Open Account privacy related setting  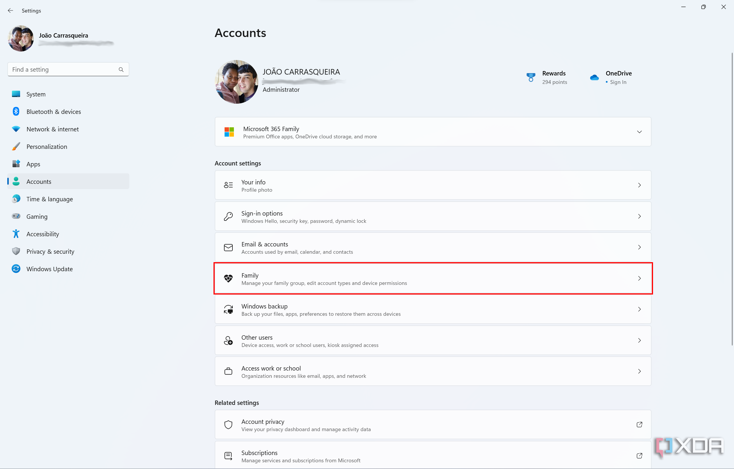click(433, 424)
